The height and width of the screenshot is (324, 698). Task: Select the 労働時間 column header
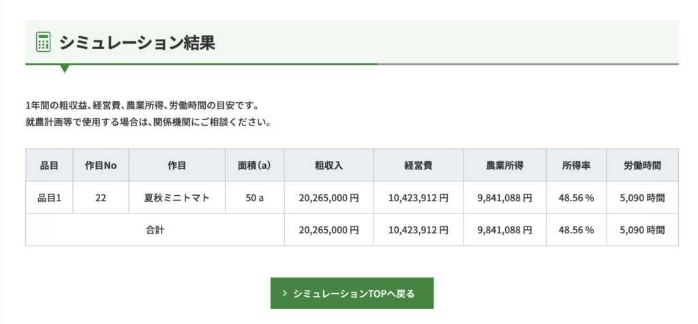pos(642,165)
